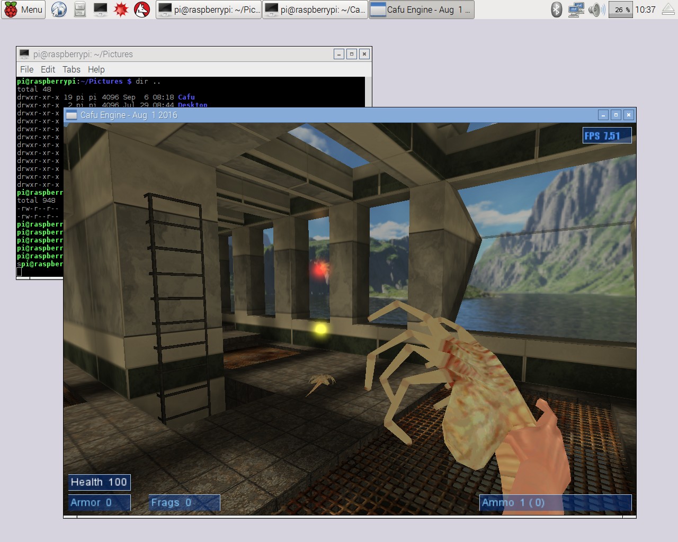This screenshot has height=542, width=678.
Task: Open the file manager taskbar icon
Action: tap(80, 10)
